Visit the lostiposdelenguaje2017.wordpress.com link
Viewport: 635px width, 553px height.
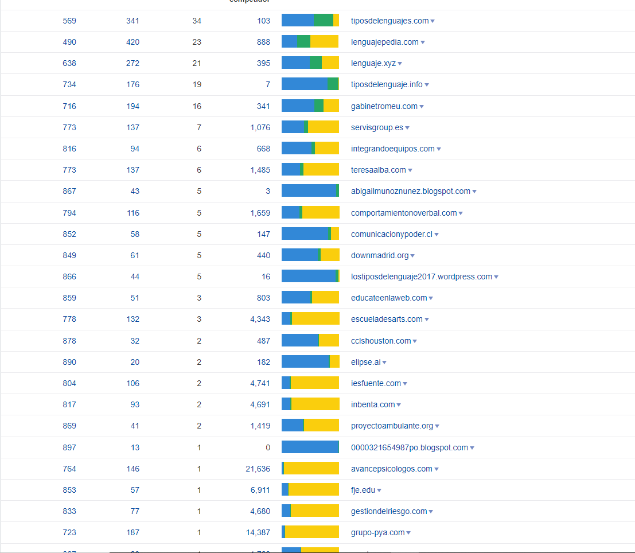point(421,276)
